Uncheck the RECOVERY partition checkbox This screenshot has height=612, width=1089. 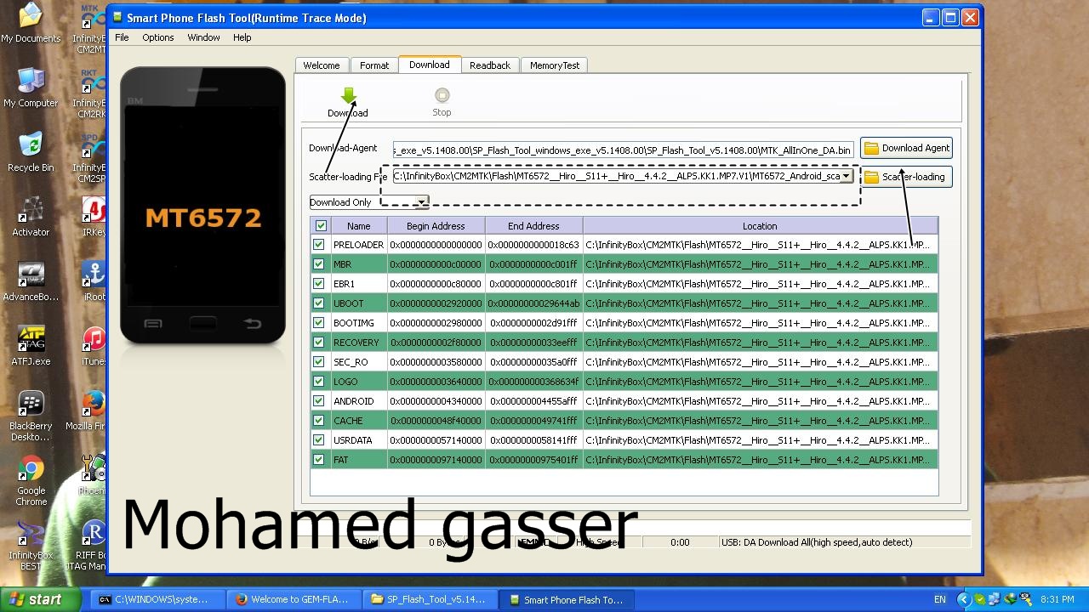(x=319, y=343)
